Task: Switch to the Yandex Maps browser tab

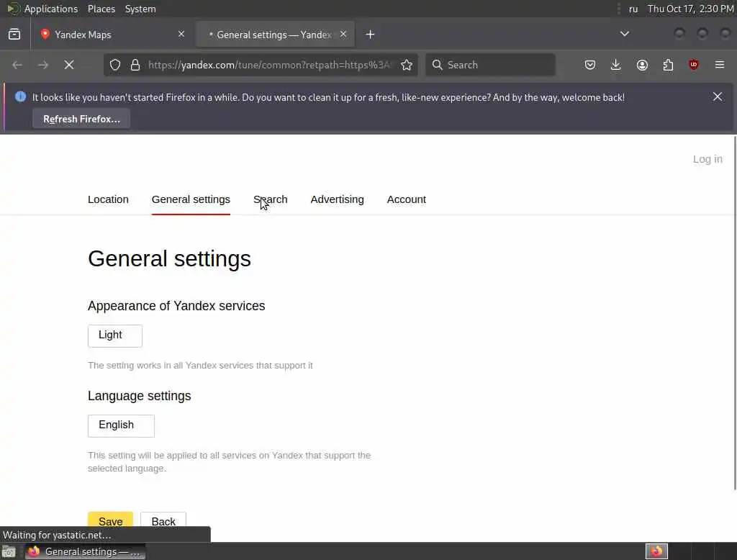Action: 112,35
